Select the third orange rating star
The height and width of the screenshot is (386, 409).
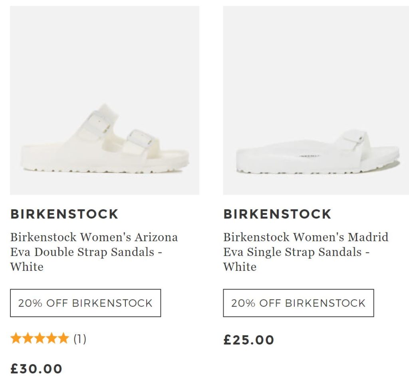[x=40, y=339]
